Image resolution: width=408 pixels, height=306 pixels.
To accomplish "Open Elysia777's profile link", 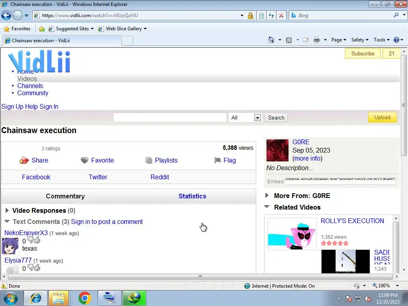I will [x=18, y=261].
